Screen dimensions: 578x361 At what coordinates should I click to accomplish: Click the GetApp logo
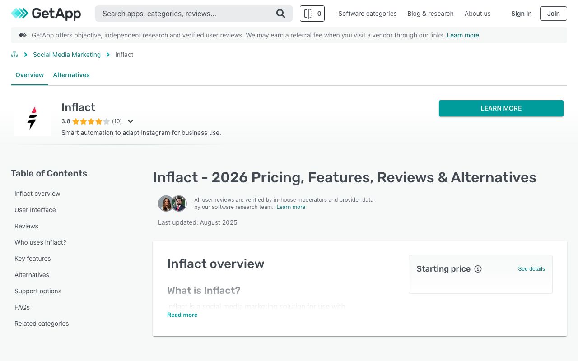[46, 14]
